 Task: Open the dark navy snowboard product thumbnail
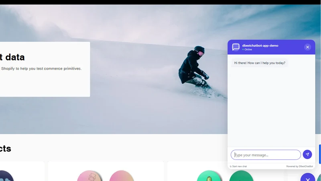[6, 176]
